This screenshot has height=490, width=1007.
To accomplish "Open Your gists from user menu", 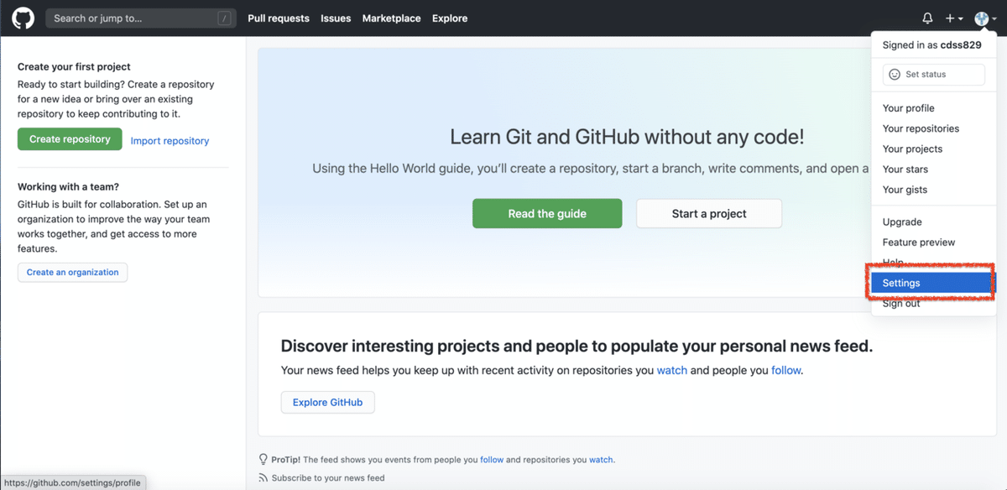I will pos(905,190).
